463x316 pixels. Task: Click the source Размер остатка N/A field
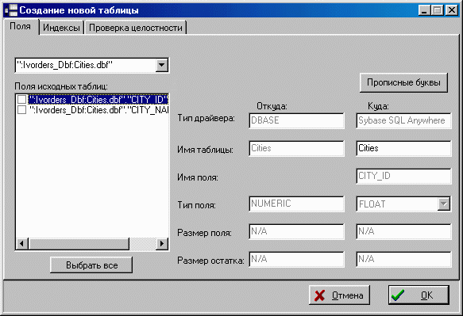click(296, 259)
